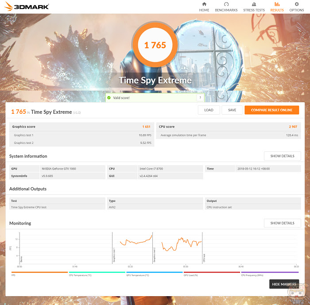Click the Valid score! message bar

[155, 98]
